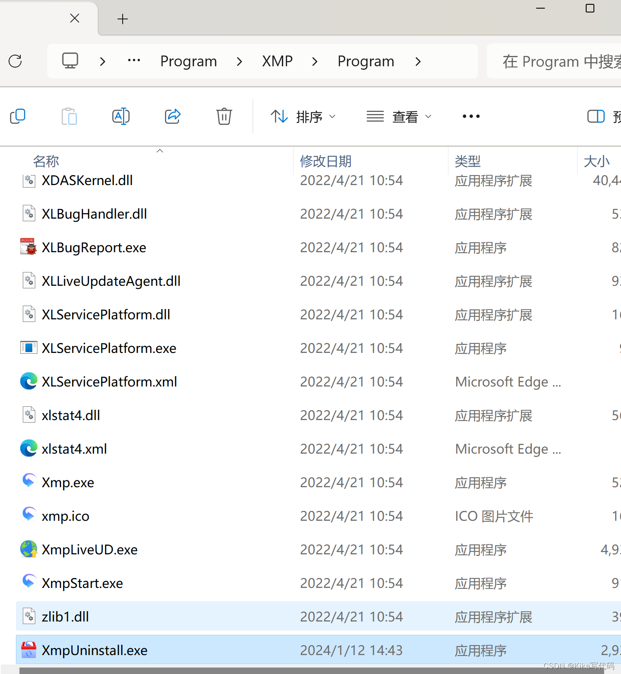Click the delete trash icon

click(224, 116)
